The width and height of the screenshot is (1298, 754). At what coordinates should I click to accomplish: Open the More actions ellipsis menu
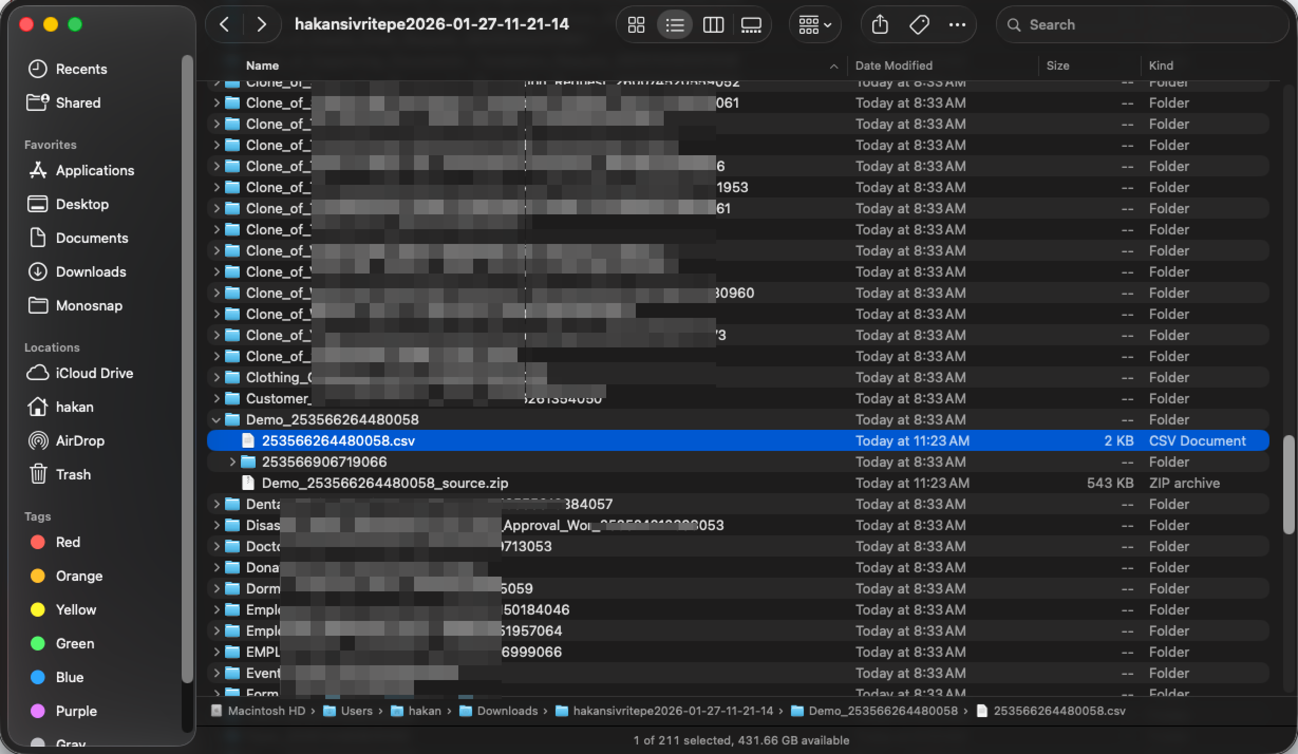(957, 24)
